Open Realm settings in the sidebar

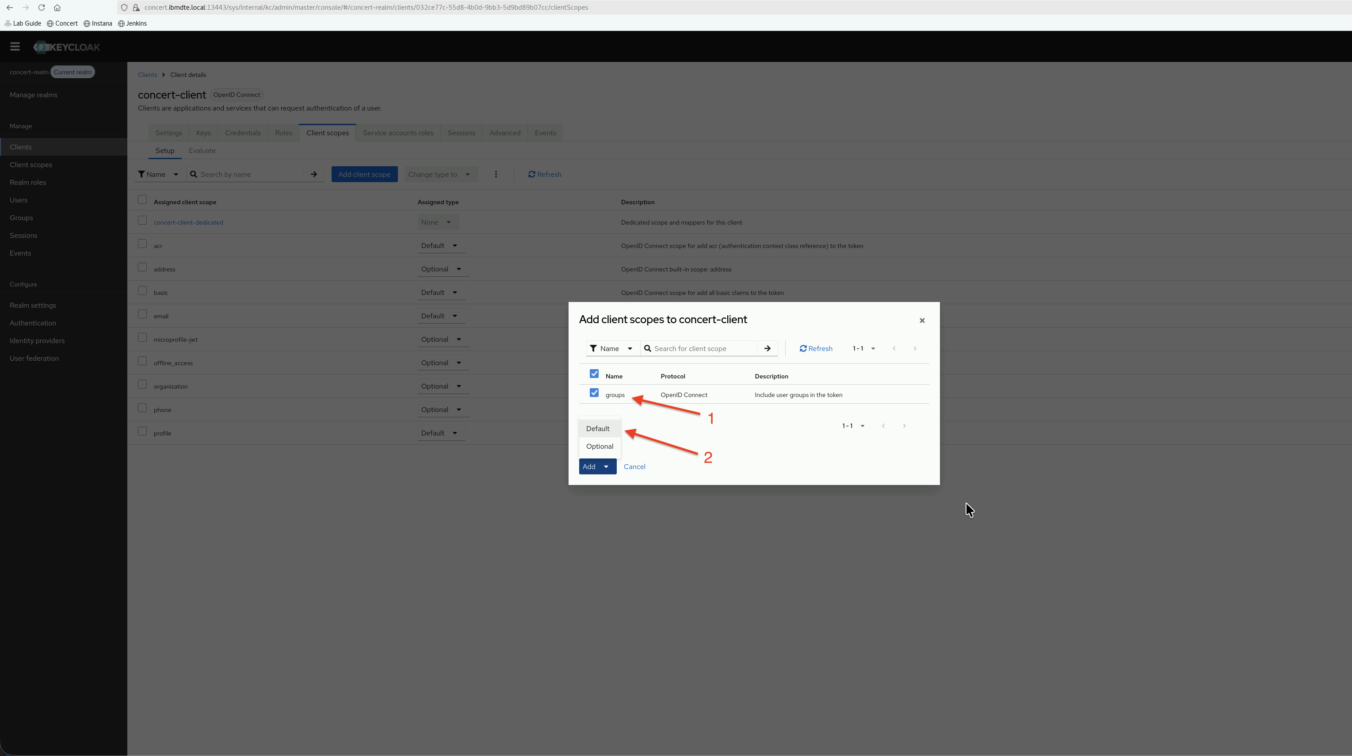[x=33, y=305]
